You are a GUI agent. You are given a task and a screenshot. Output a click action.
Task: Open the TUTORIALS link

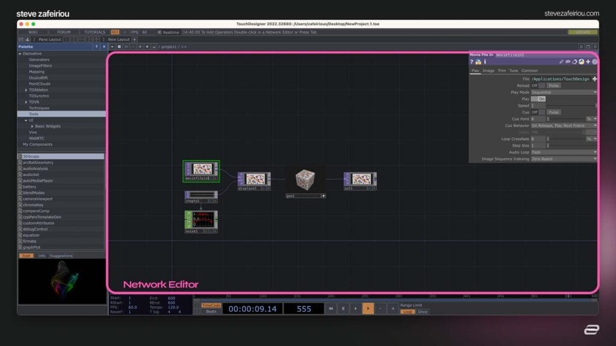pos(94,32)
